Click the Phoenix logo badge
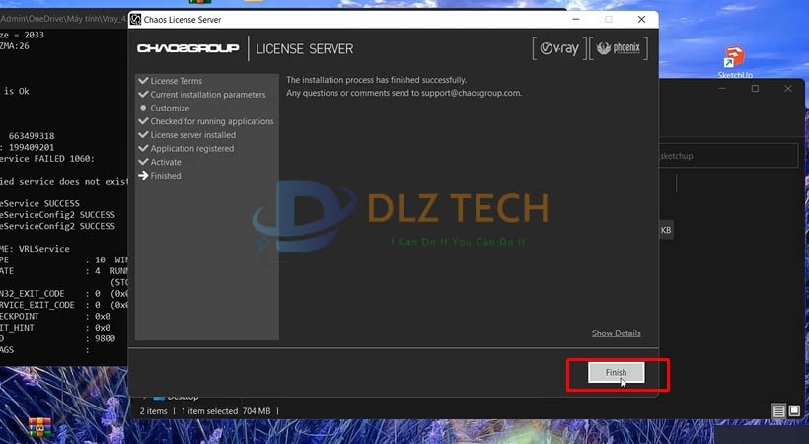Screen dimensions: 809x444 pyautogui.click(x=618, y=48)
